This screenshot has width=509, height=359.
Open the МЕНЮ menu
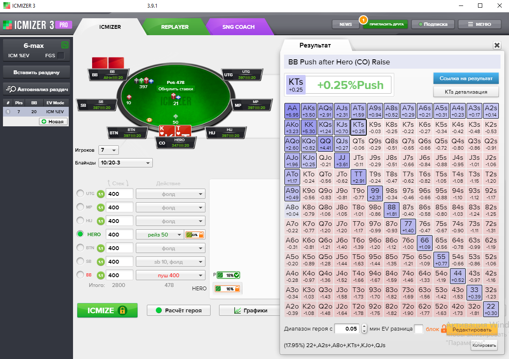[x=479, y=24]
